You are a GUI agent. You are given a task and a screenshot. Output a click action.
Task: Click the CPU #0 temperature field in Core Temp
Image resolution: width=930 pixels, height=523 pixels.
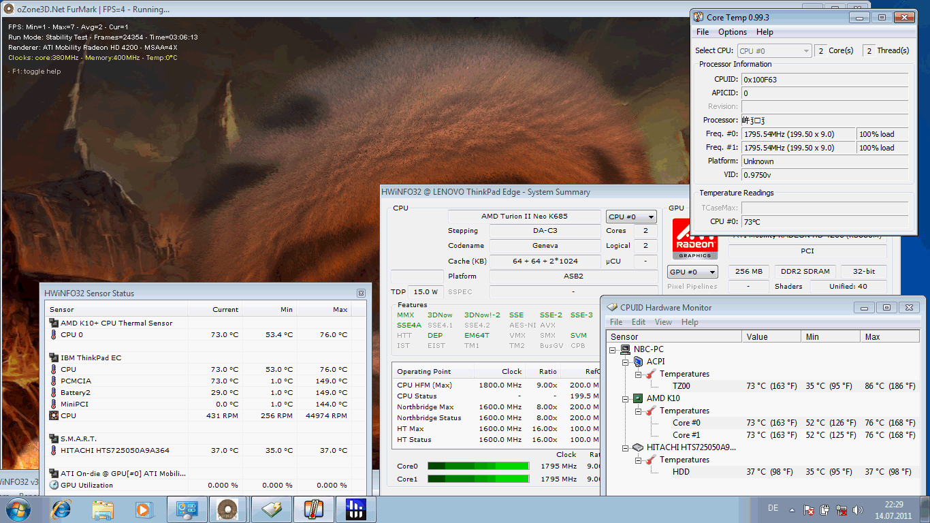pos(824,221)
